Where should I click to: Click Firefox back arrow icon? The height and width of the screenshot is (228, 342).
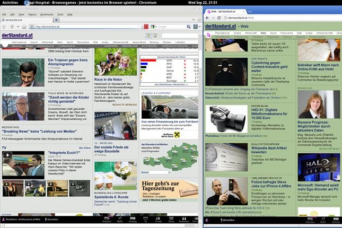click(x=3, y=26)
